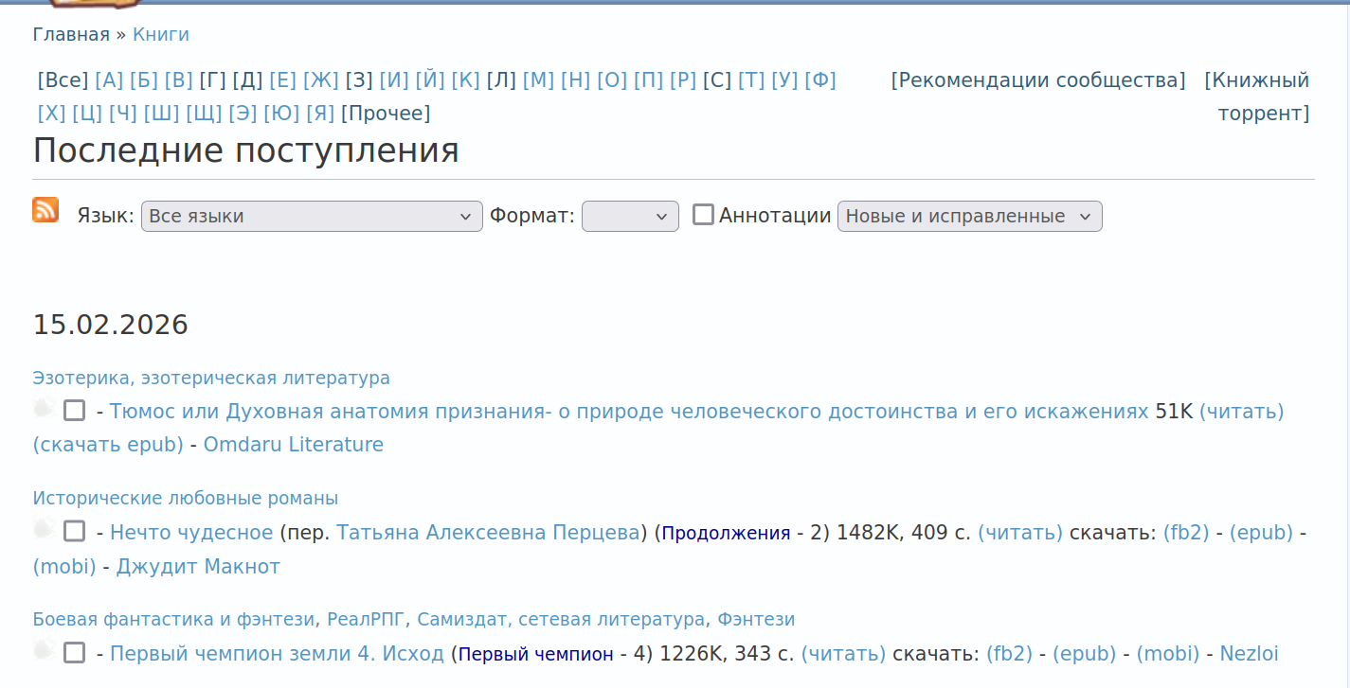
Task: Expand the Формат dropdown
Action: click(x=630, y=216)
